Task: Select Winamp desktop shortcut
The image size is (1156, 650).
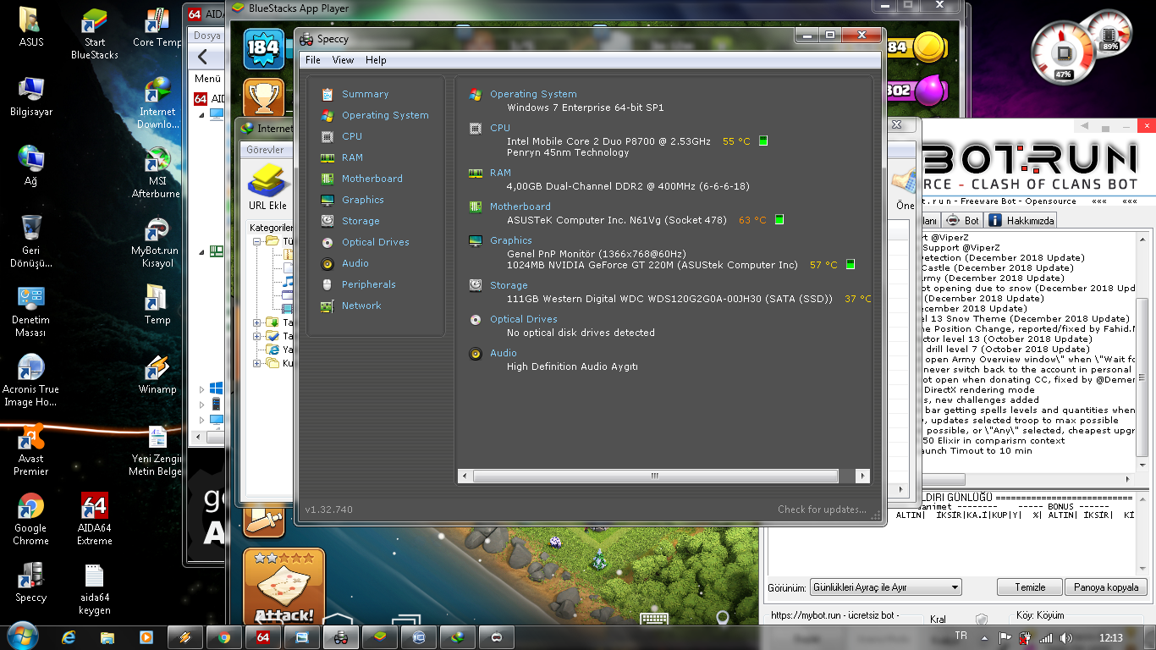Action: coord(157,374)
